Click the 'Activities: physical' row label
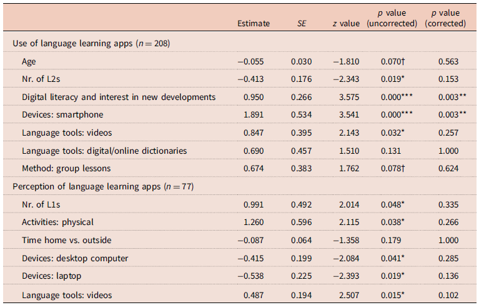The height and width of the screenshot is (305, 479). click(59, 223)
